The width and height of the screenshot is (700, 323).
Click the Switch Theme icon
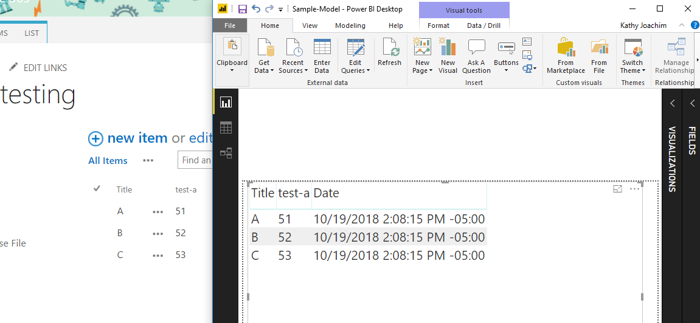tap(632, 47)
